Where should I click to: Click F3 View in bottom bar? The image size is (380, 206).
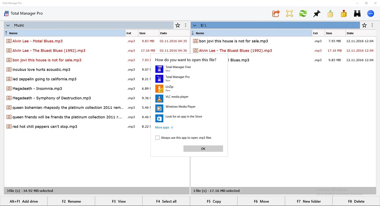[x=119, y=201]
